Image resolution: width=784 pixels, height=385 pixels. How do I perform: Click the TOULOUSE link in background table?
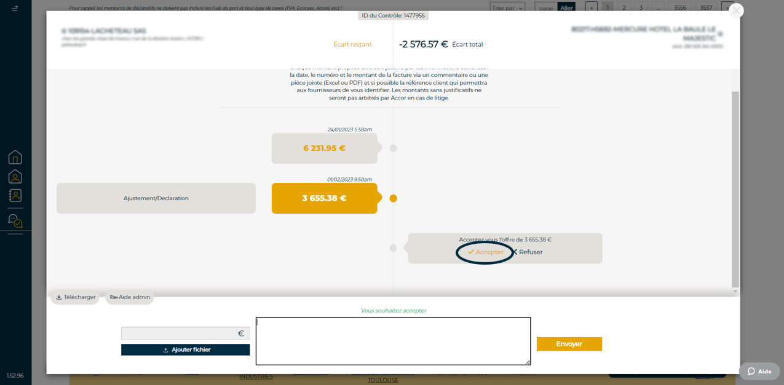tap(382, 380)
